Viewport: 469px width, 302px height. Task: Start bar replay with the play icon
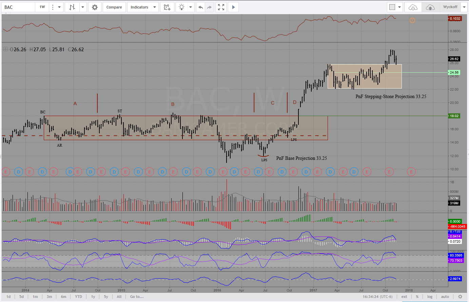233,7
